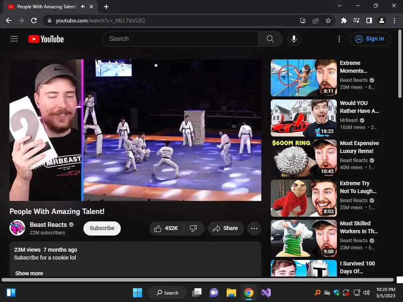This screenshot has width=403, height=302.
Task: Open a new browser tab
Action: 106,7
